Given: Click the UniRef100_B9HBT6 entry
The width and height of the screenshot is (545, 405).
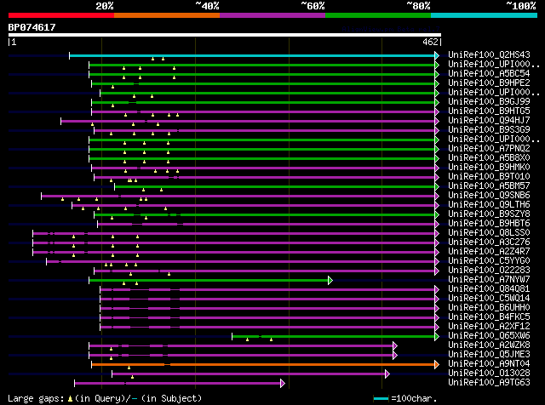Looking at the screenshot, I should coord(489,224).
